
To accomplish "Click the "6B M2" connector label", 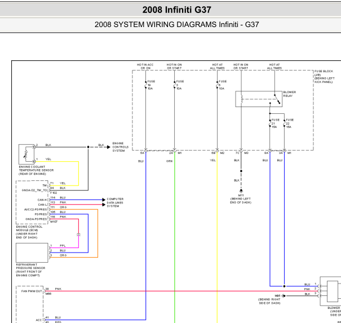I will coord(218,153).
